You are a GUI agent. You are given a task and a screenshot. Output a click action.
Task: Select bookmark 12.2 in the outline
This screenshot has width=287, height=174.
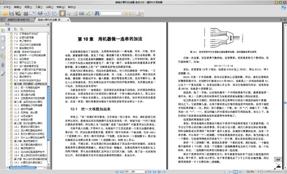pyautogui.click(x=28, y=131)
